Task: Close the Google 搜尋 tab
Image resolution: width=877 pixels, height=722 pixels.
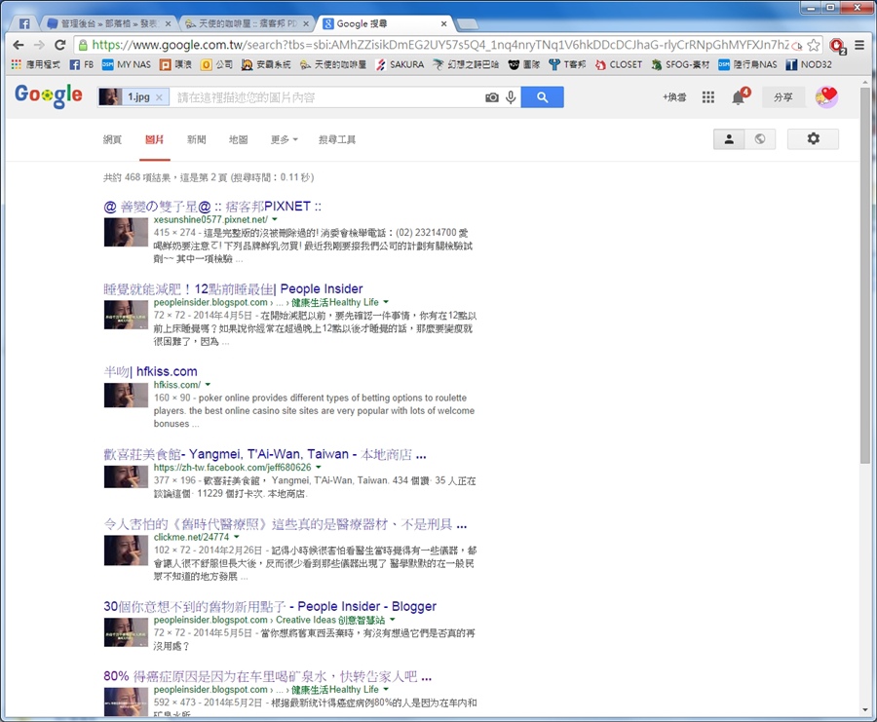Action: tap(443, 23)
